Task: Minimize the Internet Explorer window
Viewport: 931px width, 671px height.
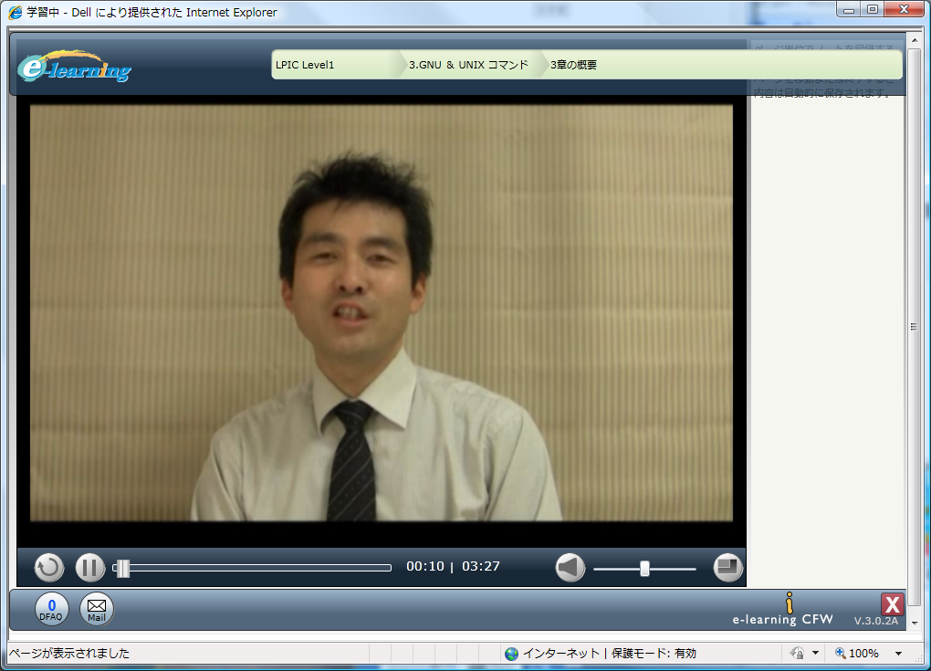Action: 849,9
